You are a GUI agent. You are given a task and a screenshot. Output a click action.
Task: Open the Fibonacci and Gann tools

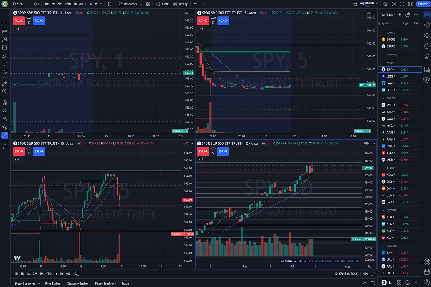tap(5, 31)
